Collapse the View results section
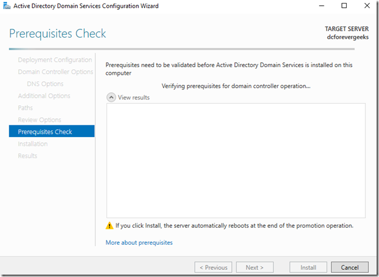379x277 pixels. point(111,98)
